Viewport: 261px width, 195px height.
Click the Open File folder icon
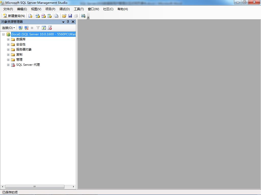(64, 16)
